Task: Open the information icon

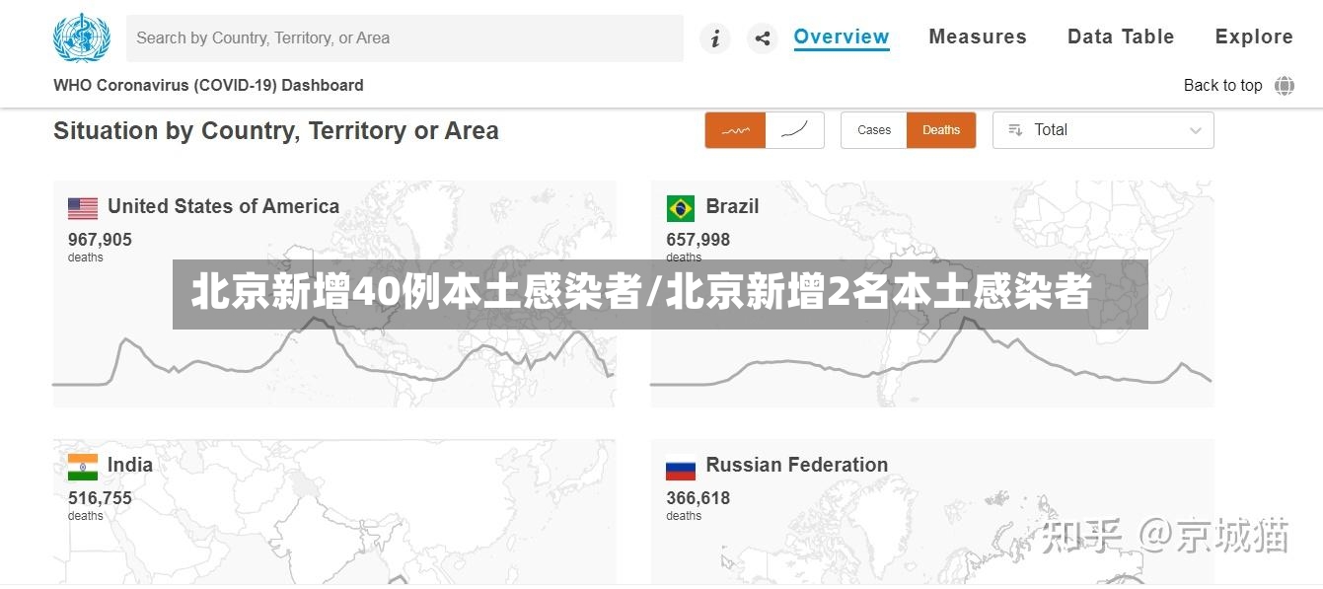Action: point(715,38)
